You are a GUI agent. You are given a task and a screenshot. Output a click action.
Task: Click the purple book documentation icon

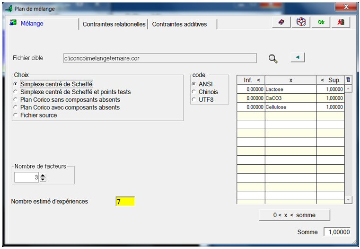pos(281,22)
